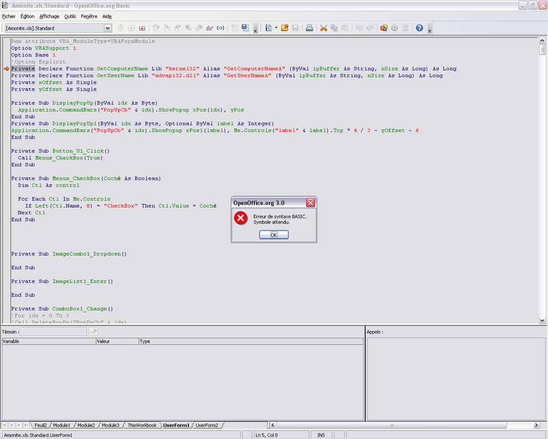Click the Find Parenthesis icon
Image resolution: width=548 pixels, height=439 pixels.
click(x=220, y=28)
